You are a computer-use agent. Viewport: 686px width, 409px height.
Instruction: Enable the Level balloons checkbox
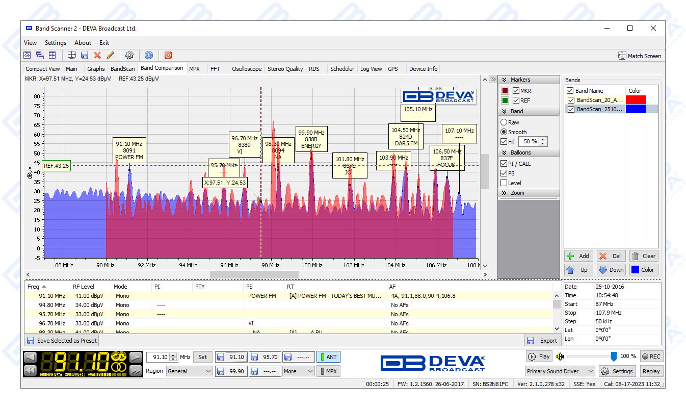504,183
